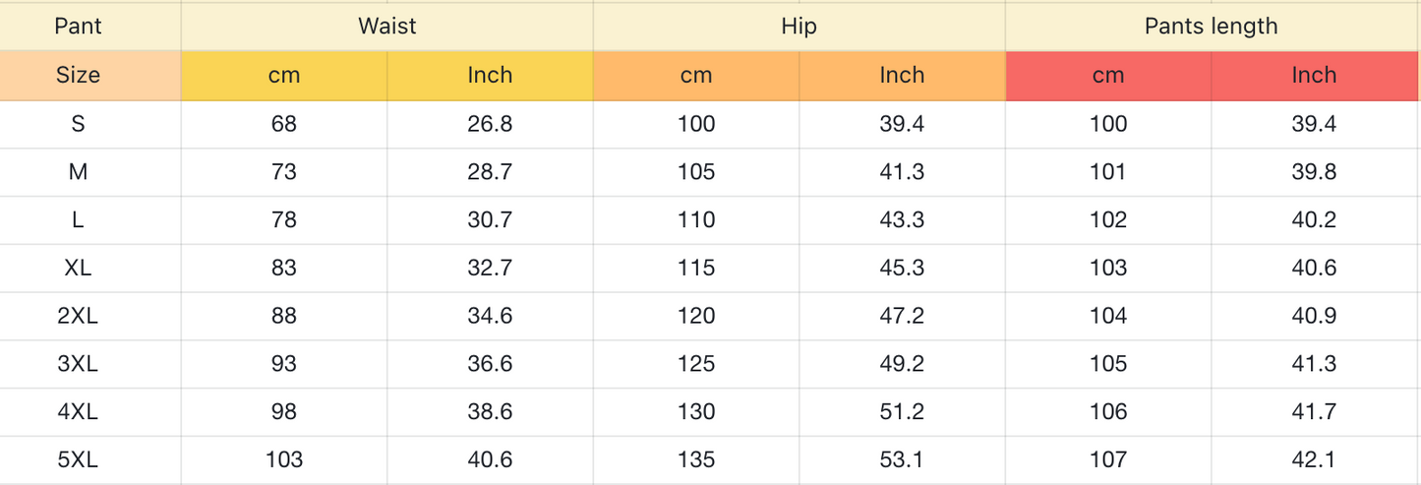Select the pants length inch value 41.7
1421x485 pixels.
coord(1314,411)
